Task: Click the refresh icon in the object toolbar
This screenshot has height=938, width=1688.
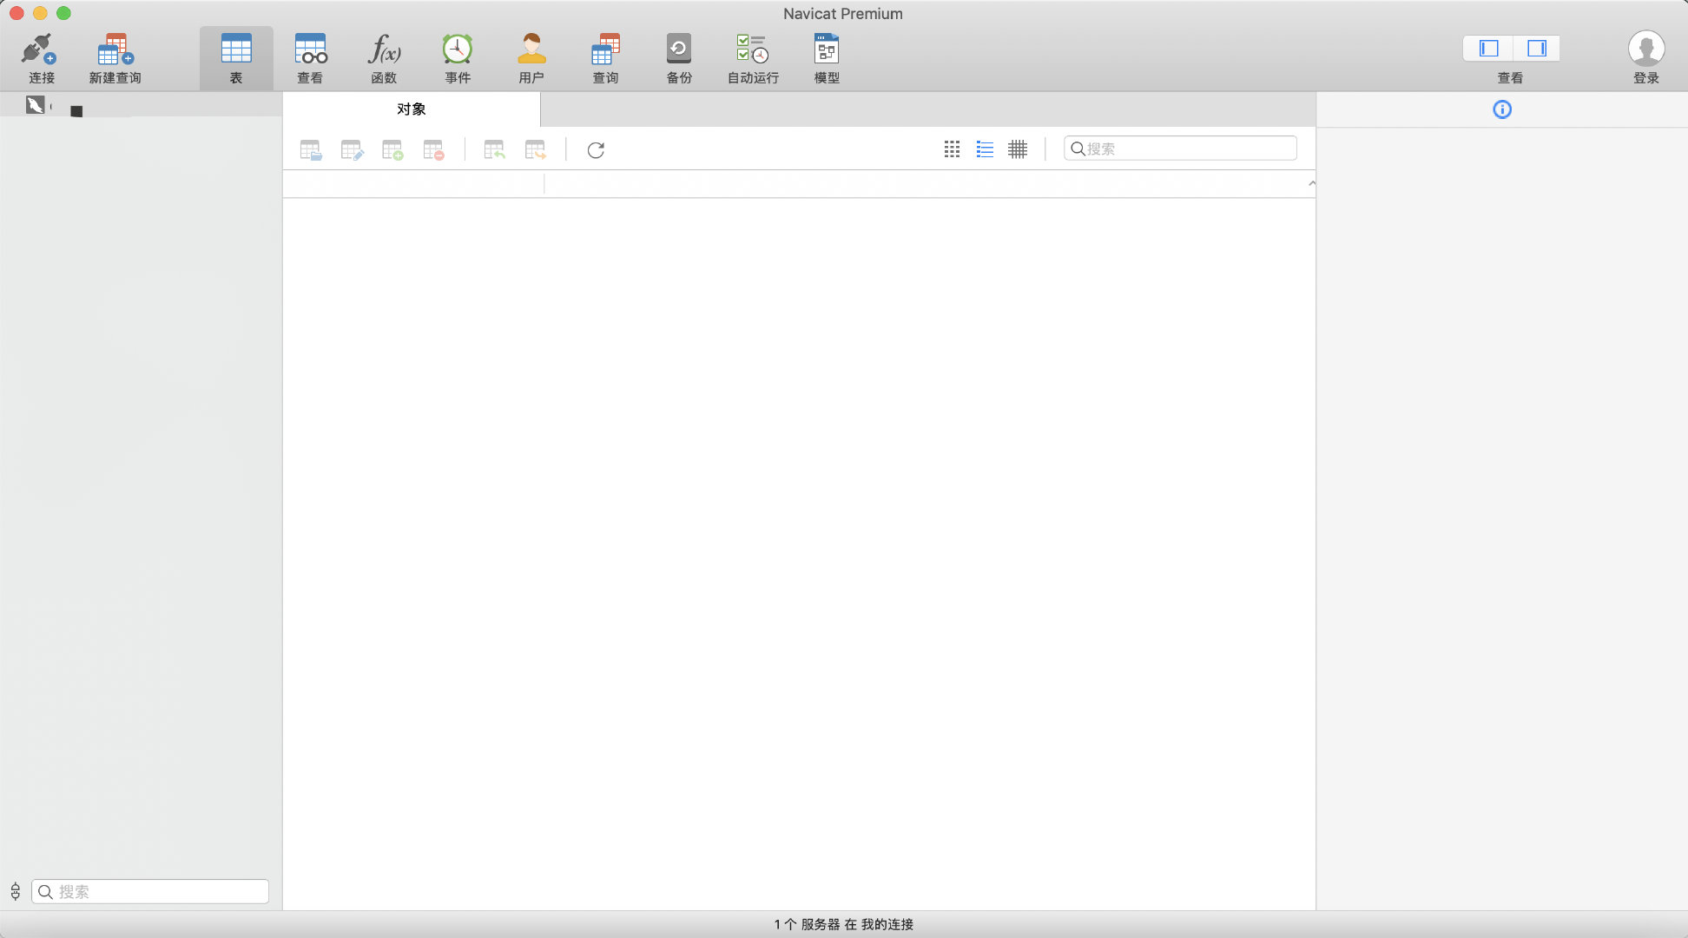Action: click(596, 150)
